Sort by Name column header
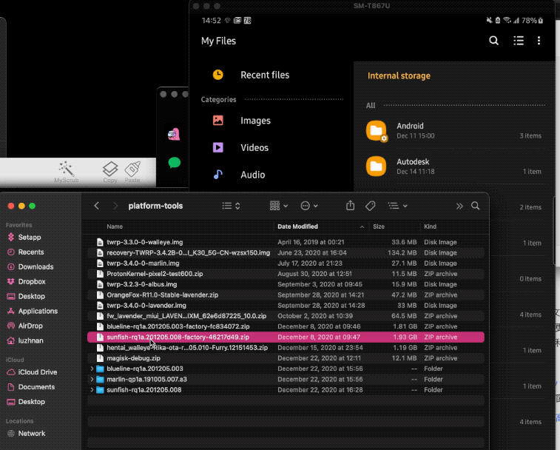The width and height of the screenshot is (560, 450). coord(115,226)
